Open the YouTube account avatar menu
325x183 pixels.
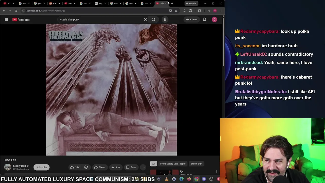tap(215, 20)
